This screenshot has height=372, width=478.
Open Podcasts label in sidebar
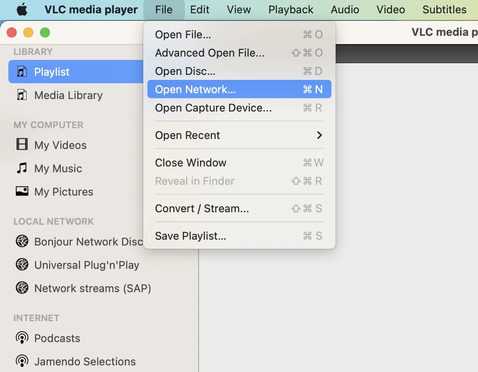[x=57, y=338]
